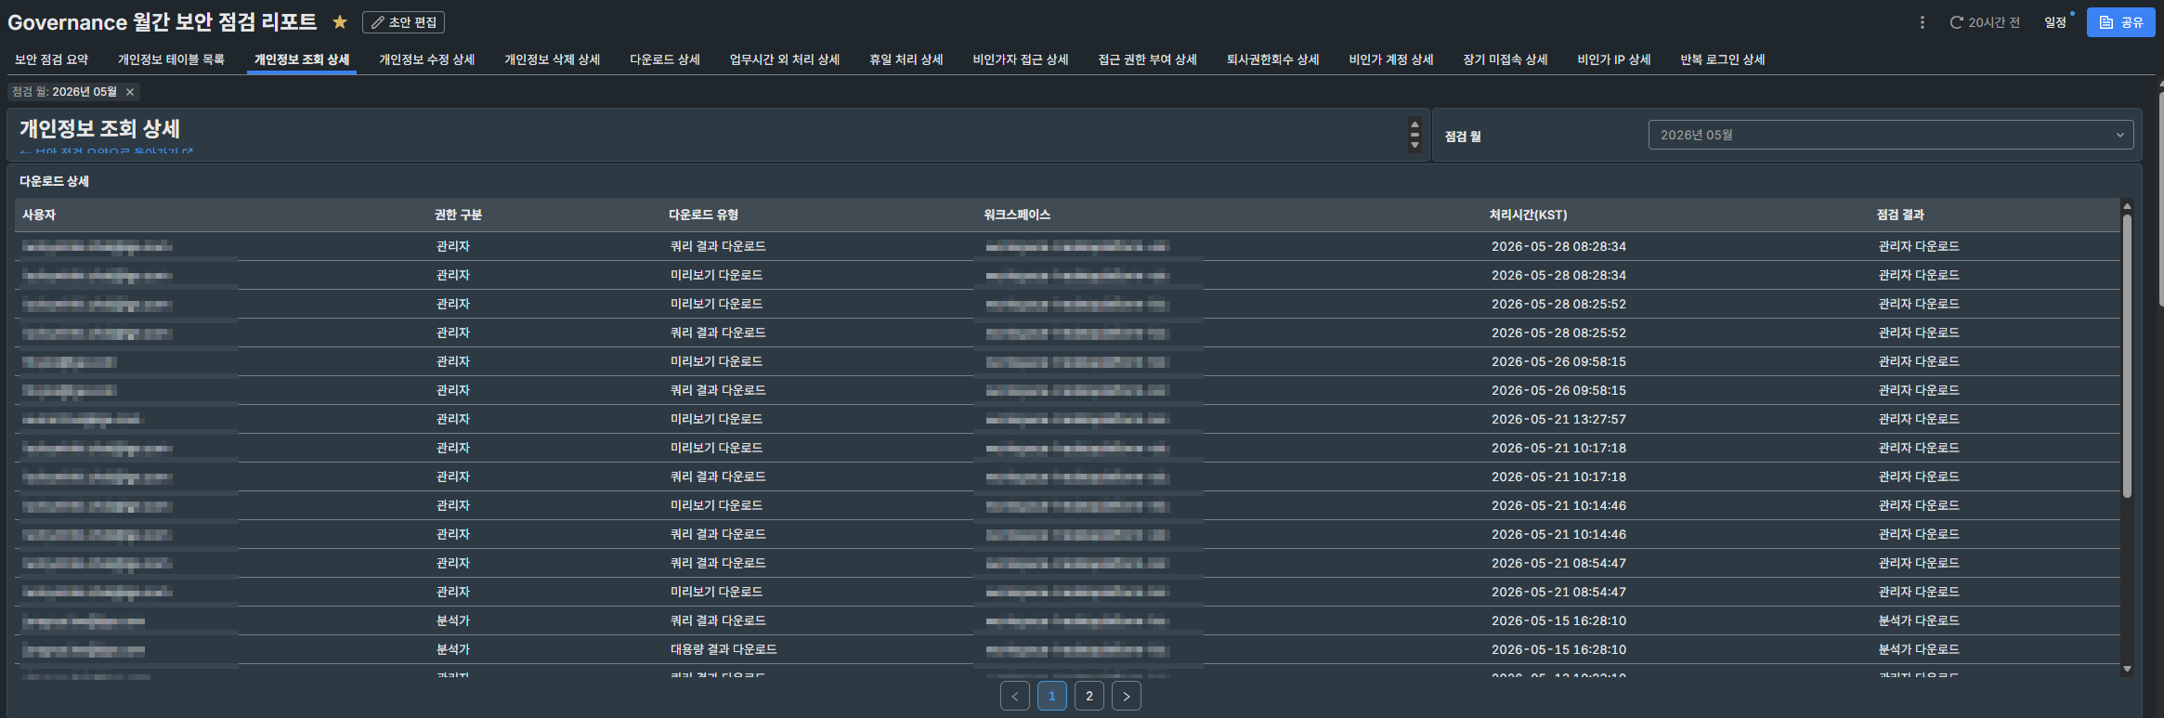This screenshot has width=2164, height=718.
Task: Click the table vertical scrollbar thumb
Action: pos(2127,355)
